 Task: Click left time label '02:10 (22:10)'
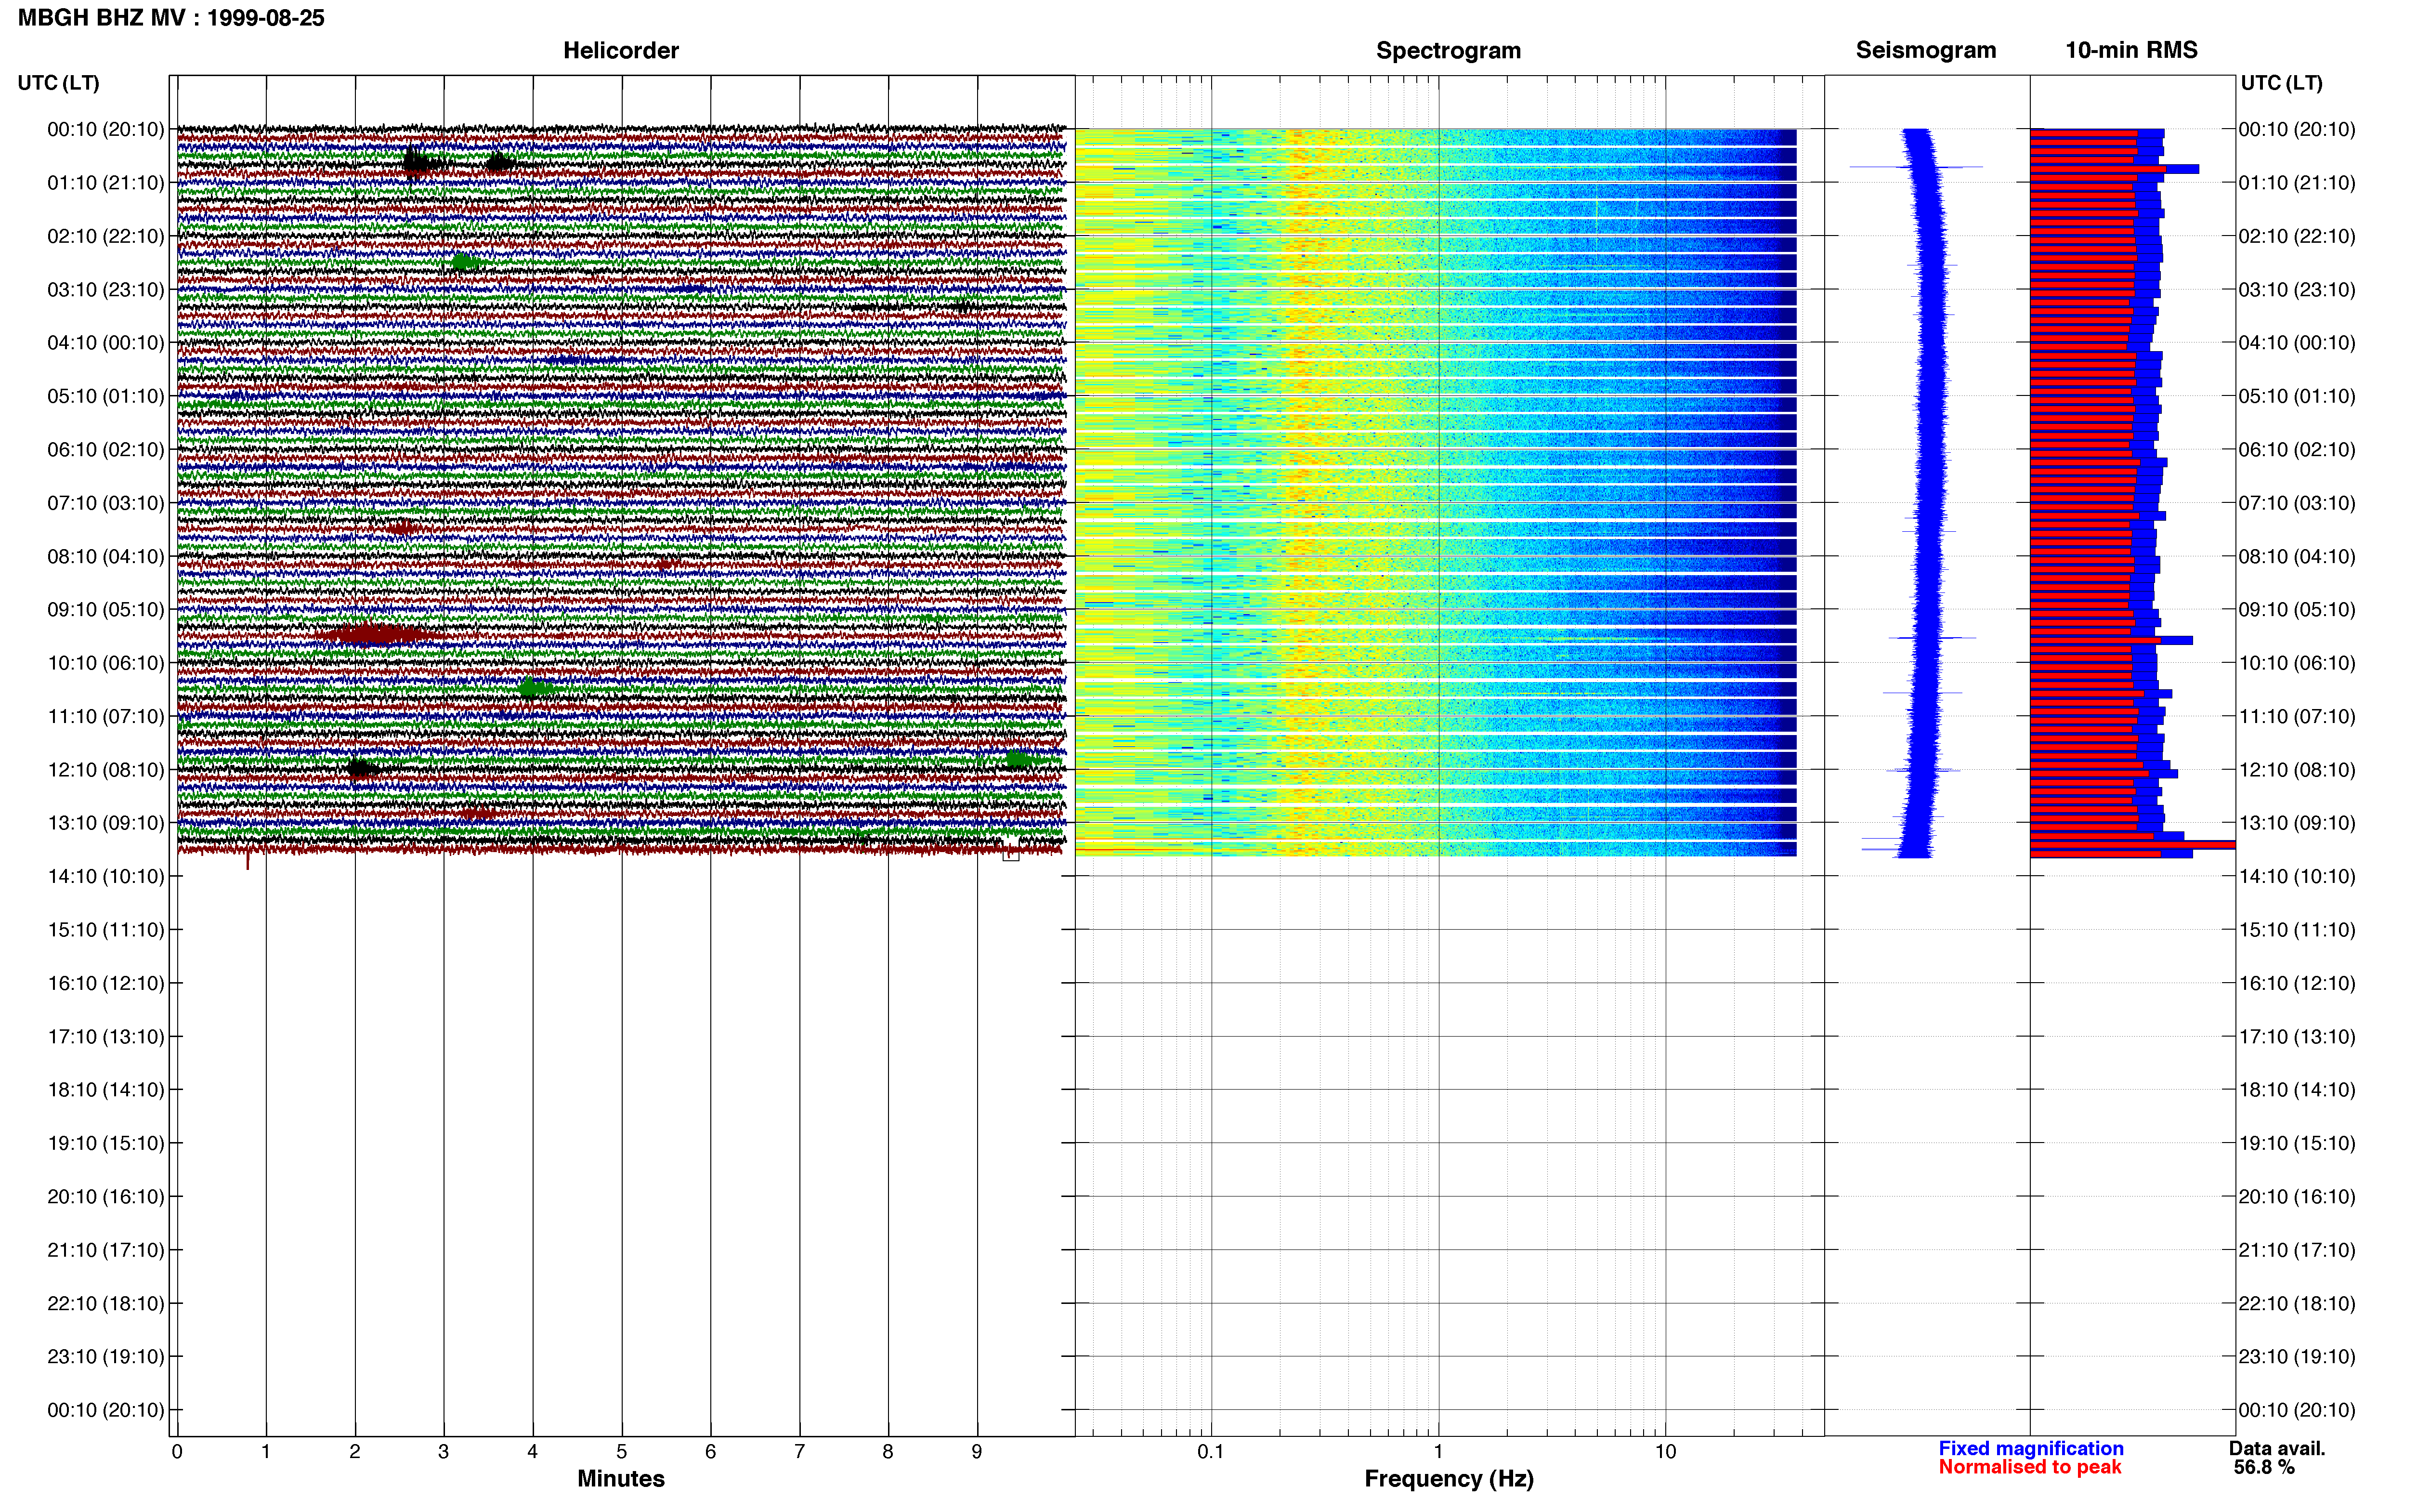[106, 236]
